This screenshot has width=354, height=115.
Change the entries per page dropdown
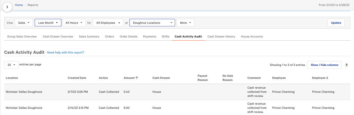click(x=11, y=65)
